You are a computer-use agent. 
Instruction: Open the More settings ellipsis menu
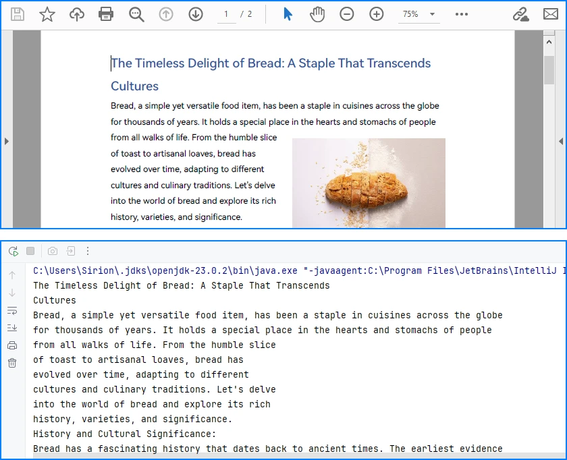pos(462,13)
